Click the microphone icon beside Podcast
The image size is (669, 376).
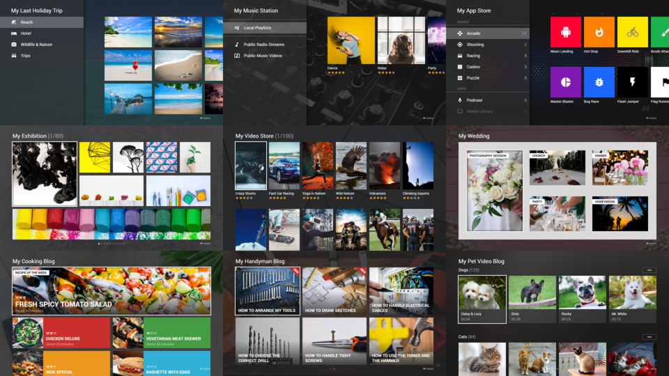click(460, 100)
